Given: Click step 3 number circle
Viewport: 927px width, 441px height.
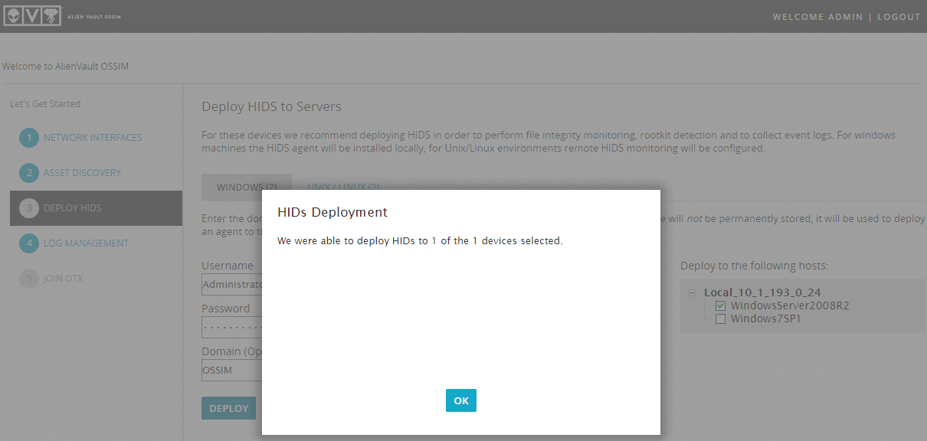Looking at the screenshot, I should point(29,208).
